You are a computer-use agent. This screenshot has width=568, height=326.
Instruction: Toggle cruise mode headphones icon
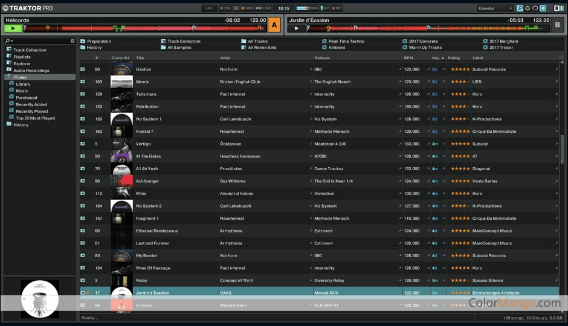pos(535,8)
